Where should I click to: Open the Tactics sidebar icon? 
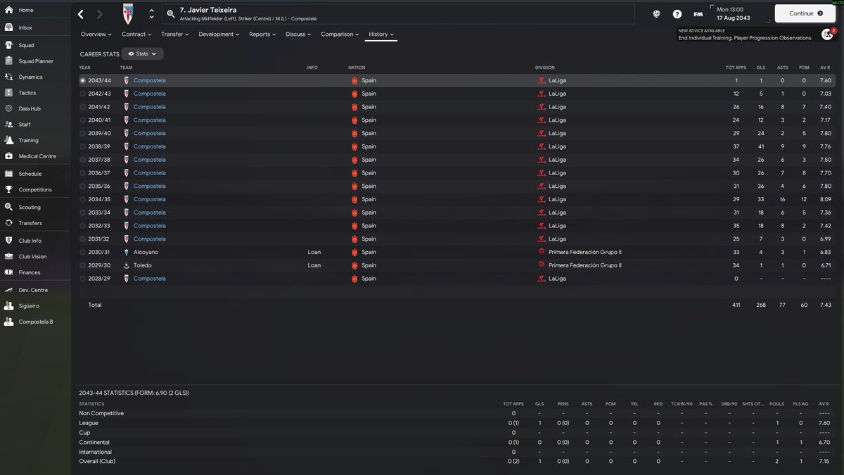click(x=8, y=93)
